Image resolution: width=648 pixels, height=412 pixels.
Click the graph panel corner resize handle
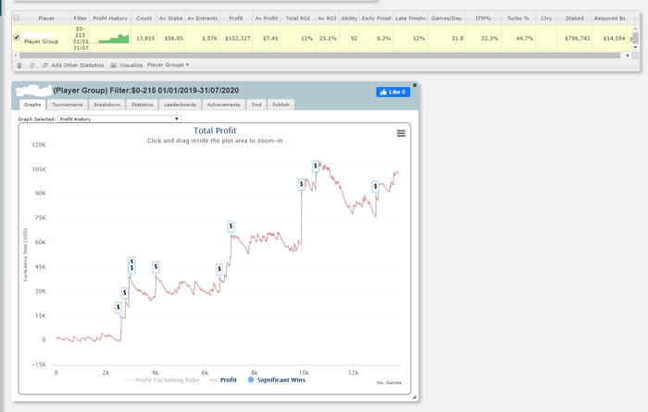point(415,397)
